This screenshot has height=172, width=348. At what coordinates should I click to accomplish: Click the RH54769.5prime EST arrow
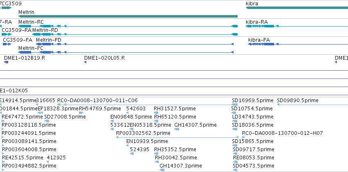(x=81, y=113)
